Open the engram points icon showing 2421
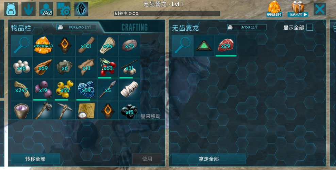The height and width of the screenshot is (170, 336). point(46,9)
